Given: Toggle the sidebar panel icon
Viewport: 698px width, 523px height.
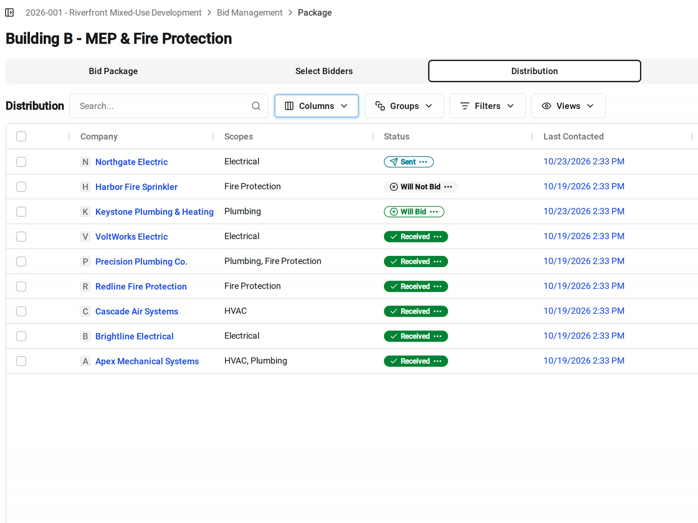Looking at the screenshot, I should point(9,13).
